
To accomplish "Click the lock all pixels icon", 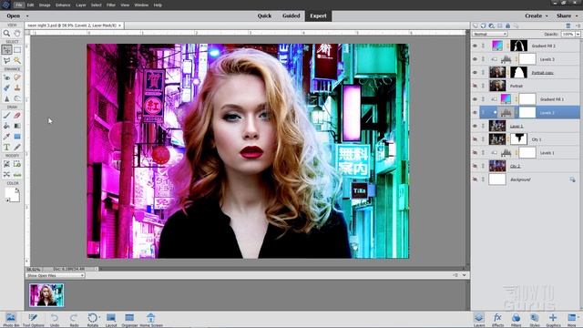I will tap(508, 26).
